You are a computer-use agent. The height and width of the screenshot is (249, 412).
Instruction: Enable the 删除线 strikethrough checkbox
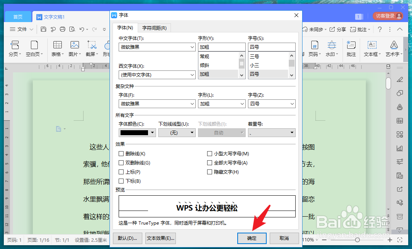[121, 153]
